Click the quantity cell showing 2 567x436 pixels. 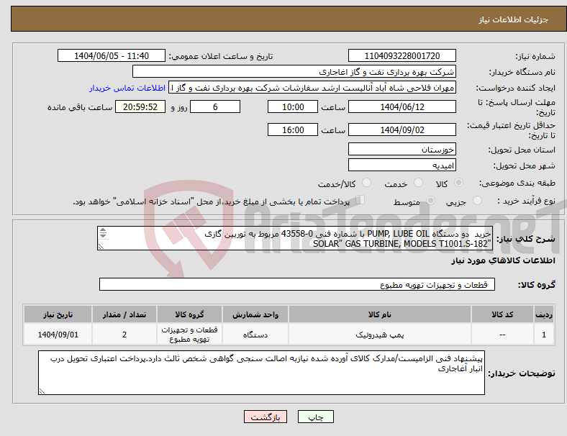click(124, 335)
